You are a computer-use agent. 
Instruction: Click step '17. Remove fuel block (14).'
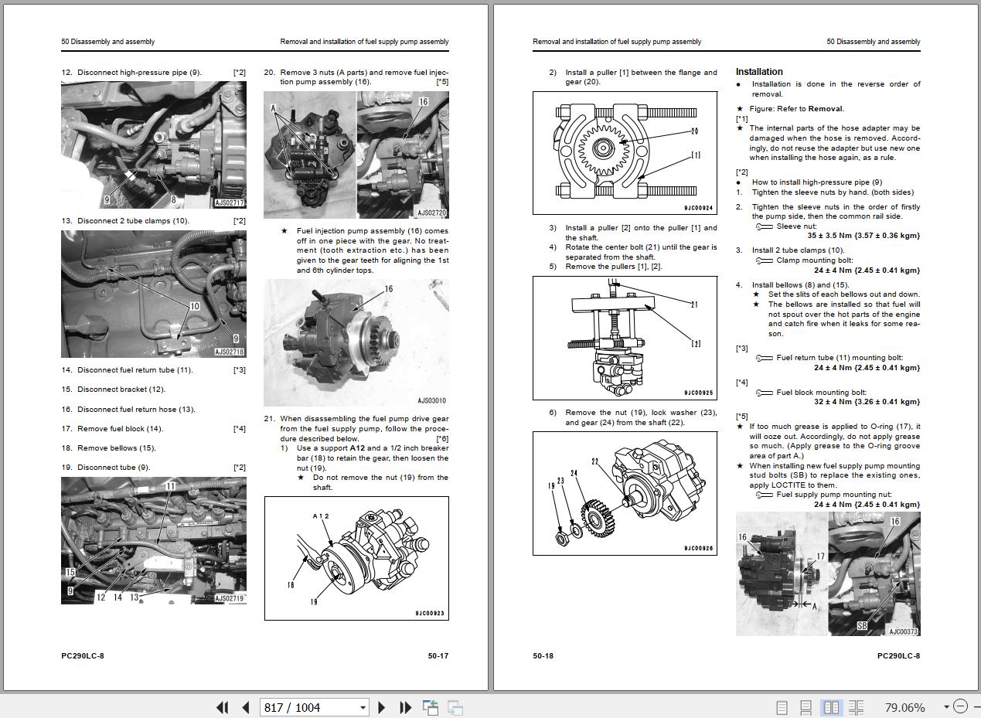(x=113, y=429)
